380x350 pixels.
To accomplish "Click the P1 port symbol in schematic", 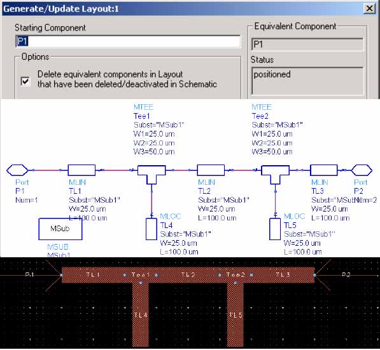I will tap(17, 170).
